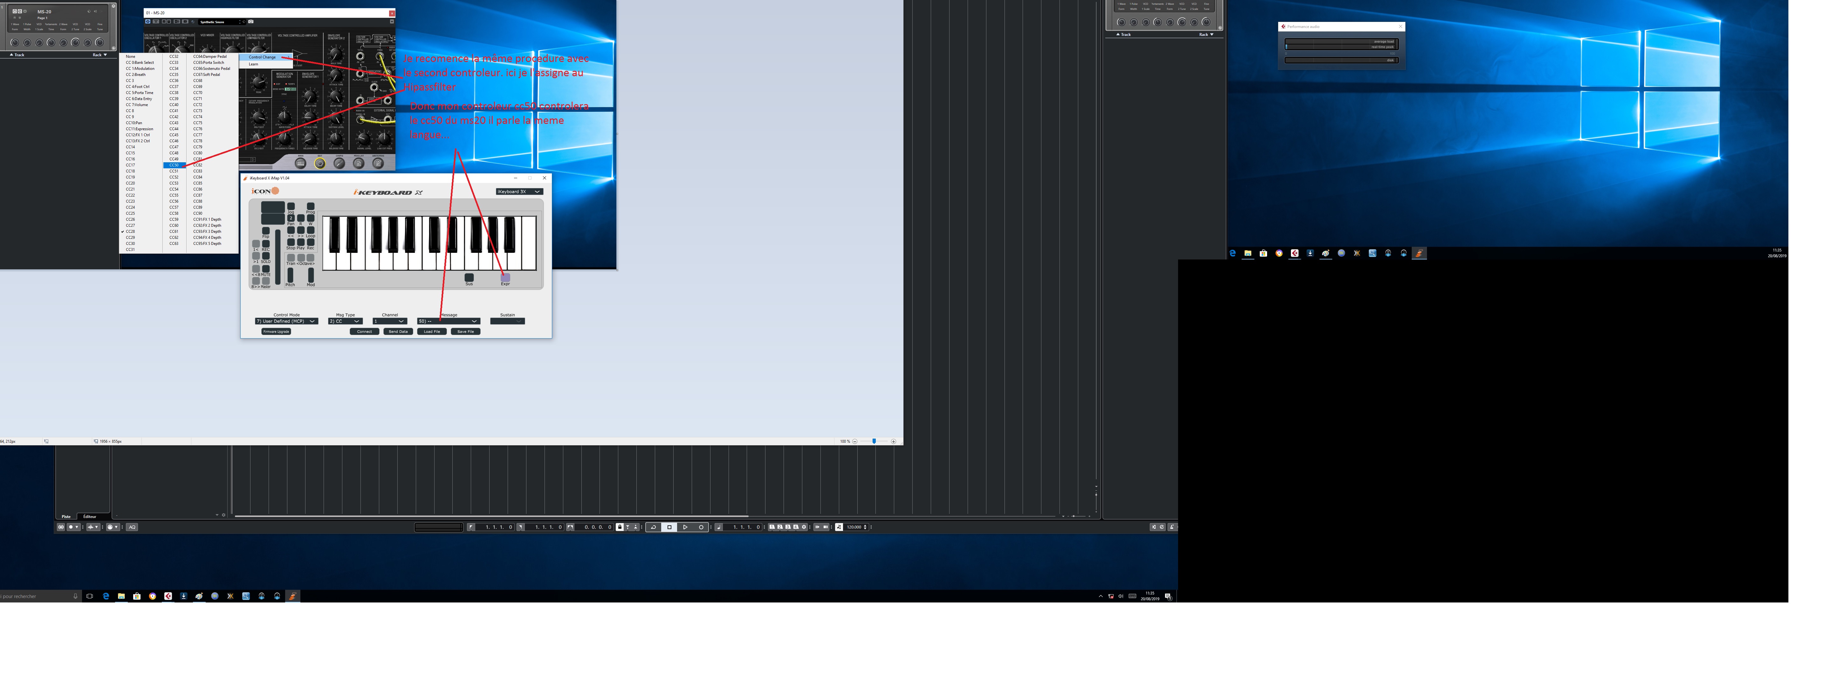
Task: Adjust the image viewer zoom slider
Action: coord(874,442)
